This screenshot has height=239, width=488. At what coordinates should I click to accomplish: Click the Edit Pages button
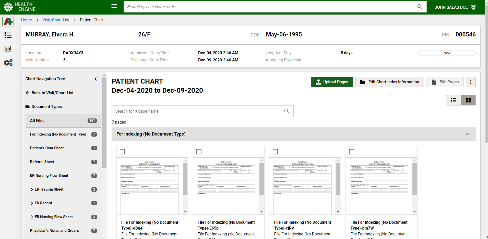tap(445, 82)
